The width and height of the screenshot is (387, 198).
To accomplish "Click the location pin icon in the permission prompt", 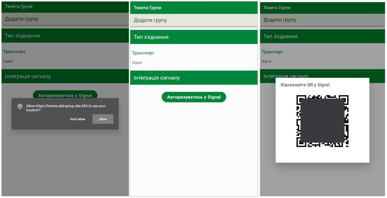I will tap(20, 107).
